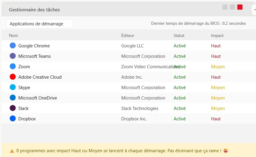Select the Microsoft OneDrive row name

37,98
